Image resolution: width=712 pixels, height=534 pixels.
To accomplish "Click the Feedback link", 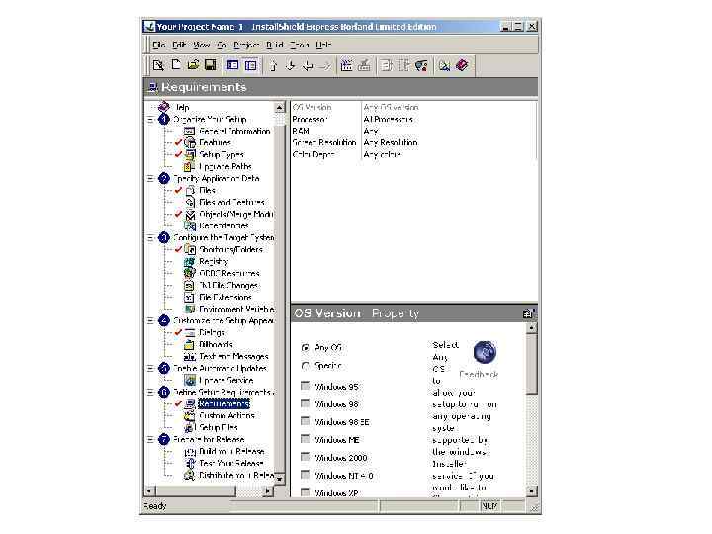I will (479, 375).
